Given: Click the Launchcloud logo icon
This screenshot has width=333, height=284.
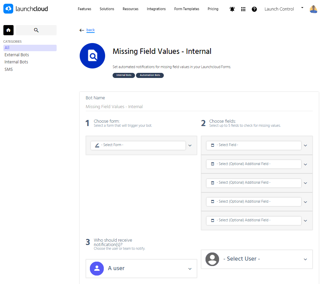Looking at the screenshot, I should click(x=8, y=9).
